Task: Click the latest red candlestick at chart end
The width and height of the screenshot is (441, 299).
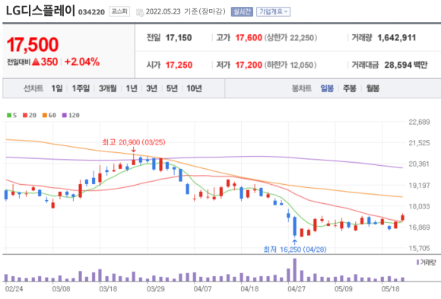Action: [x=403, y=217]
